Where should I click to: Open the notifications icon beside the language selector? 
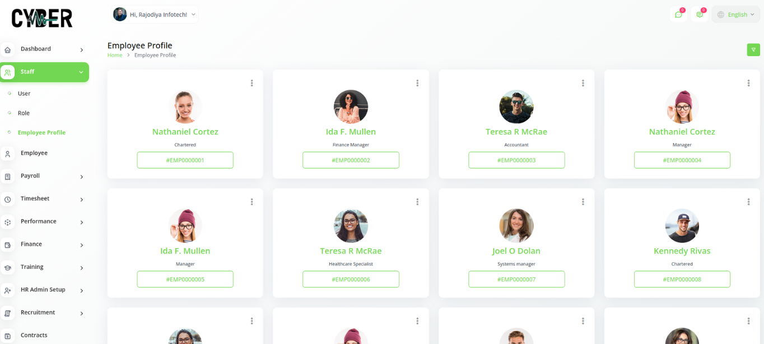click(x=700, y=15)
